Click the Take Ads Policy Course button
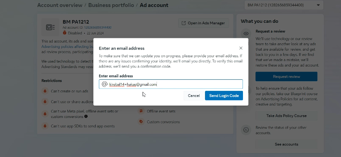The width and height of the screenshot is (341, 157). click(x=286, y=116)
